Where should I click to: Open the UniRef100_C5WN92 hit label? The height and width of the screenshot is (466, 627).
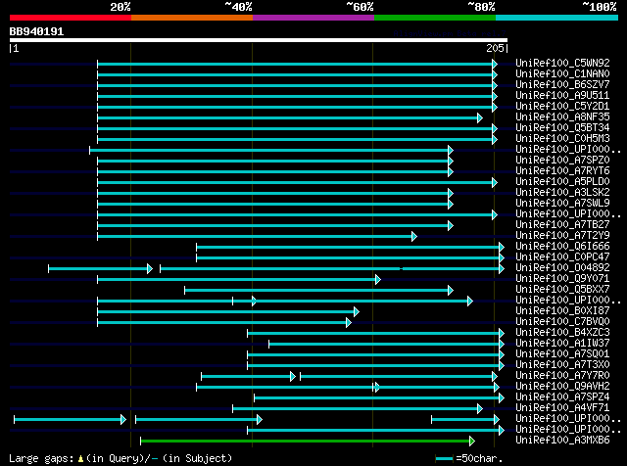tap(562, 64)
